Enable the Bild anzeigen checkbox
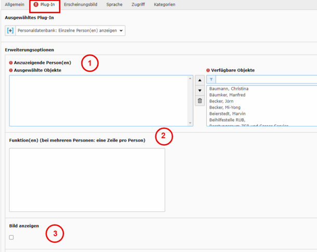The image size is (317, 252). [11, 237]
